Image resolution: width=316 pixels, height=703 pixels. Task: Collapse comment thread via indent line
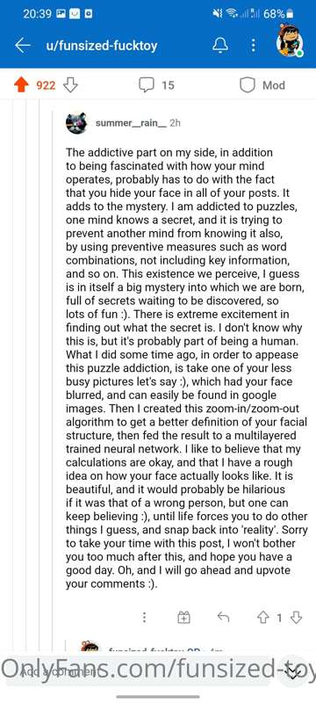pos(53,359)
